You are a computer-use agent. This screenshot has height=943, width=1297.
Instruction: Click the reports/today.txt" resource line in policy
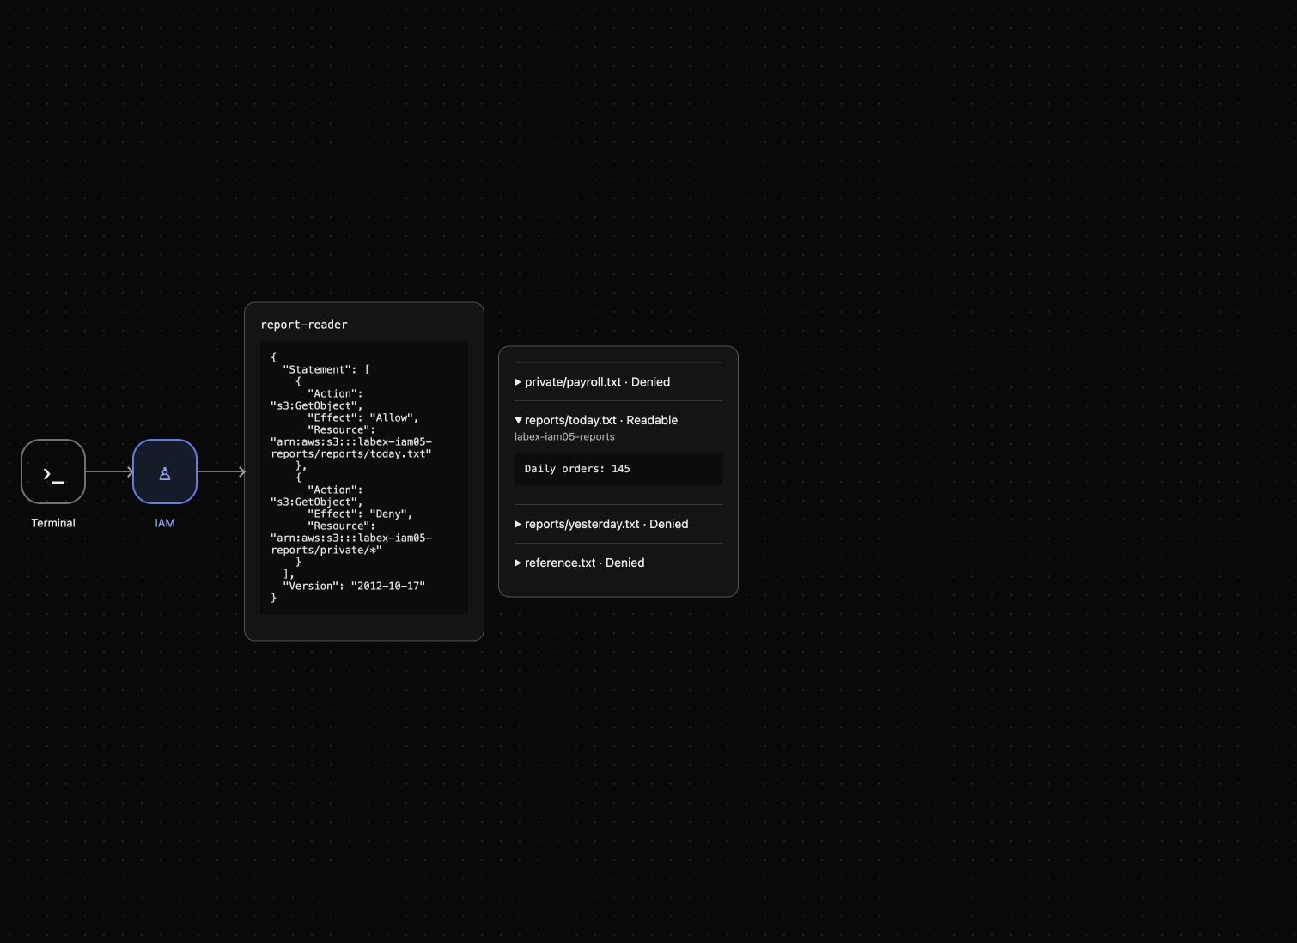(351, 453)
